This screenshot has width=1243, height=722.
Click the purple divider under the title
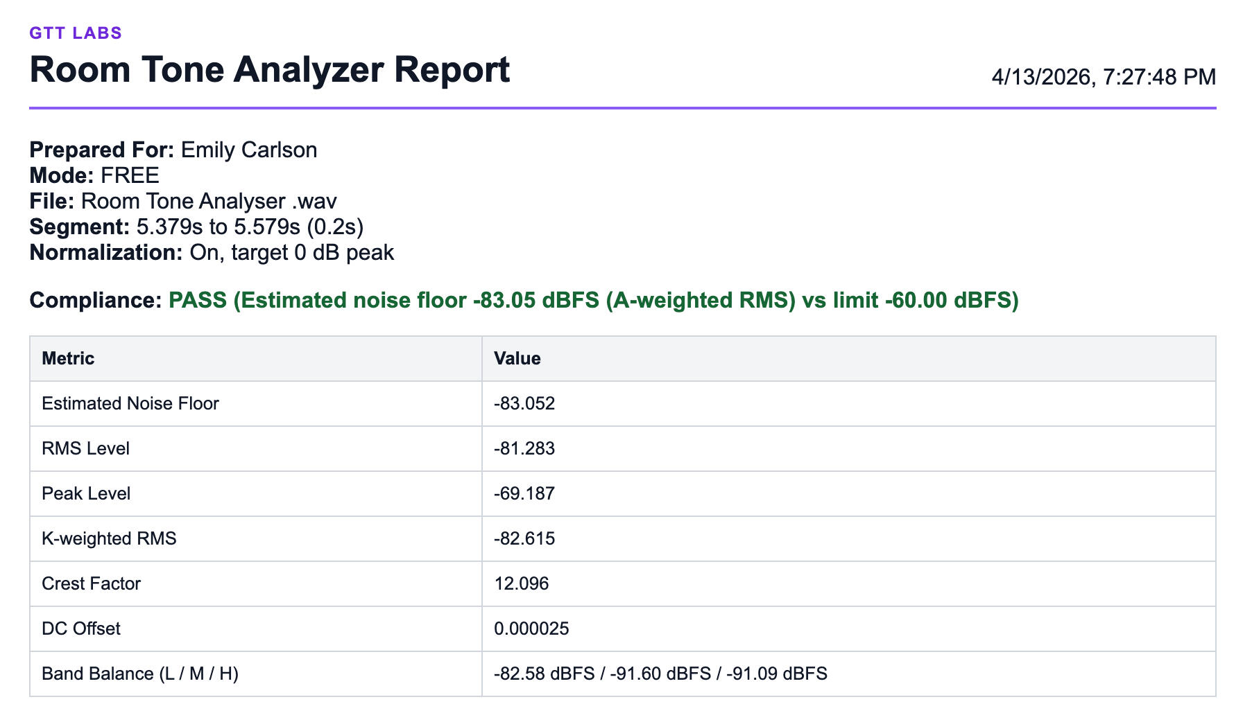[x=623, y=107]
